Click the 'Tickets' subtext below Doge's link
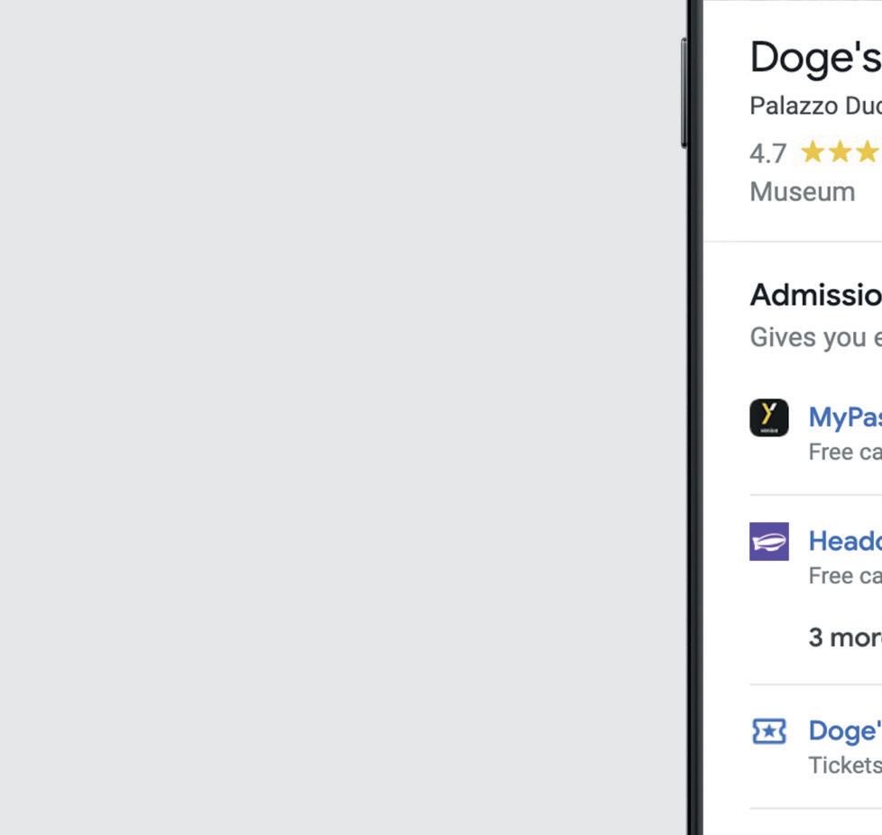This screenshot has height=835, width=882. click(844, 765)
